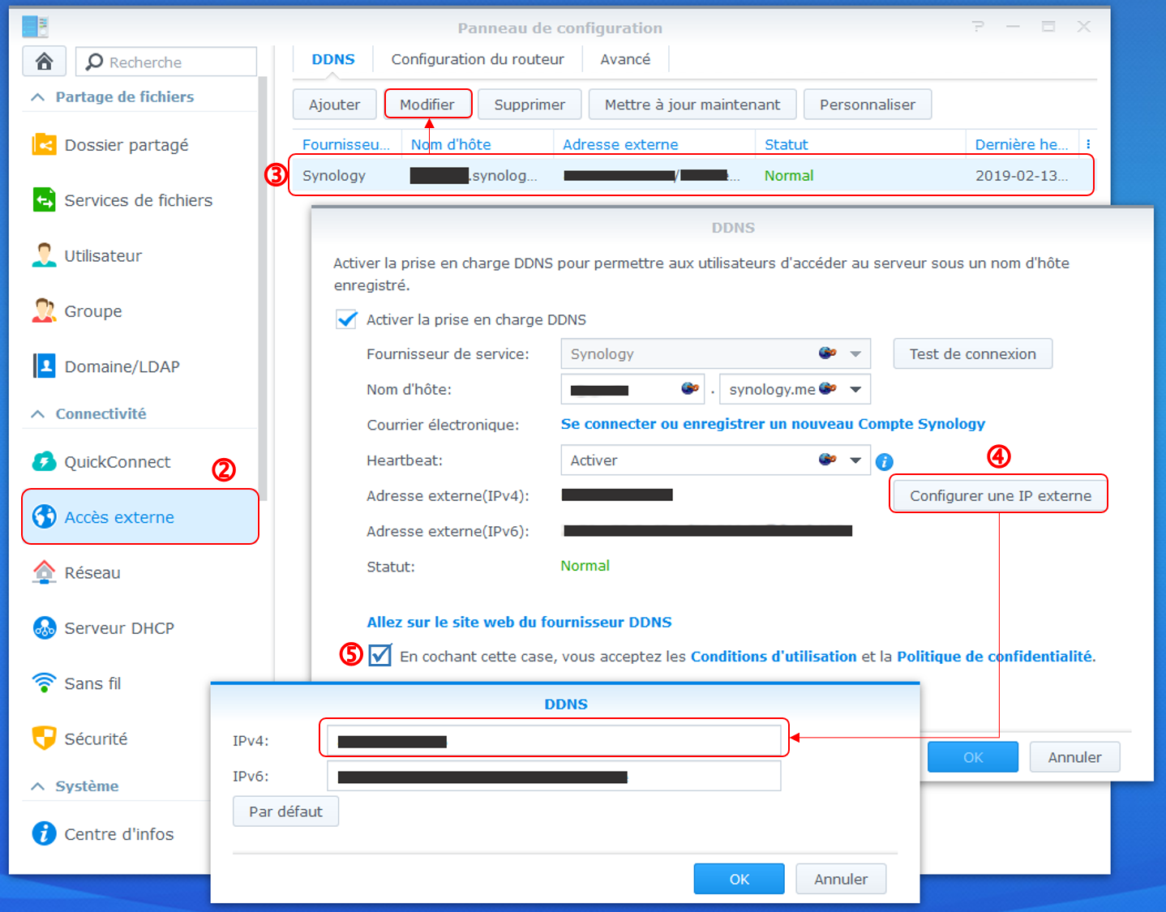1166x912 pixels.
Task: Click the Control Panel app icon in title bar
Action: point(35,27)
